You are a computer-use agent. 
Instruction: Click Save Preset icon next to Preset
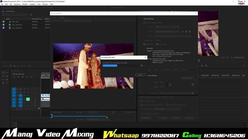click(x=183, y=32)
